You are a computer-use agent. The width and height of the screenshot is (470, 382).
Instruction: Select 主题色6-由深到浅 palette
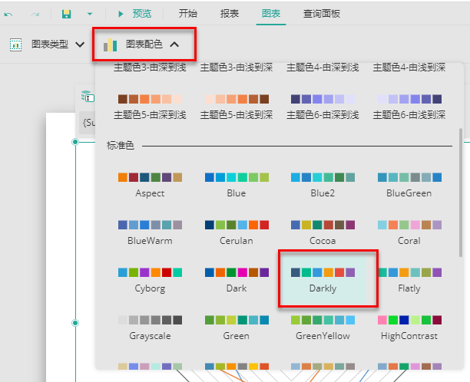click(x=323, y=107)
